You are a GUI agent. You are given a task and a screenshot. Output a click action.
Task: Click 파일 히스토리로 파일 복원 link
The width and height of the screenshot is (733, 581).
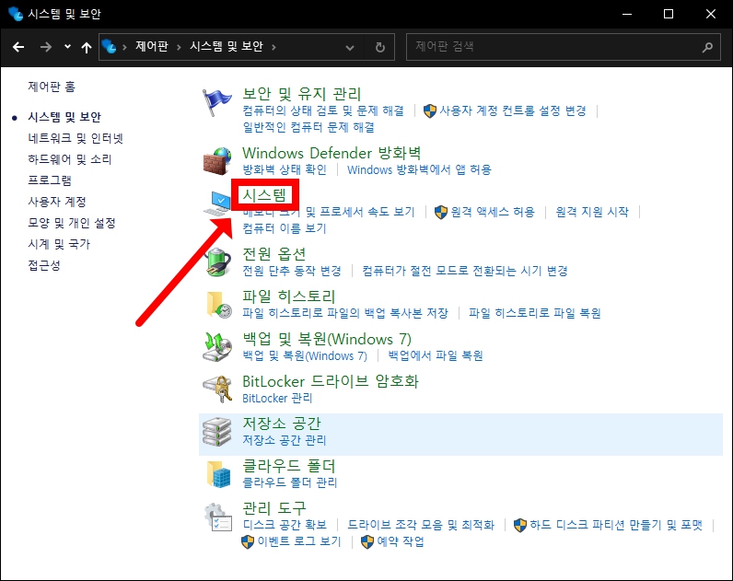tap(535, 313)
